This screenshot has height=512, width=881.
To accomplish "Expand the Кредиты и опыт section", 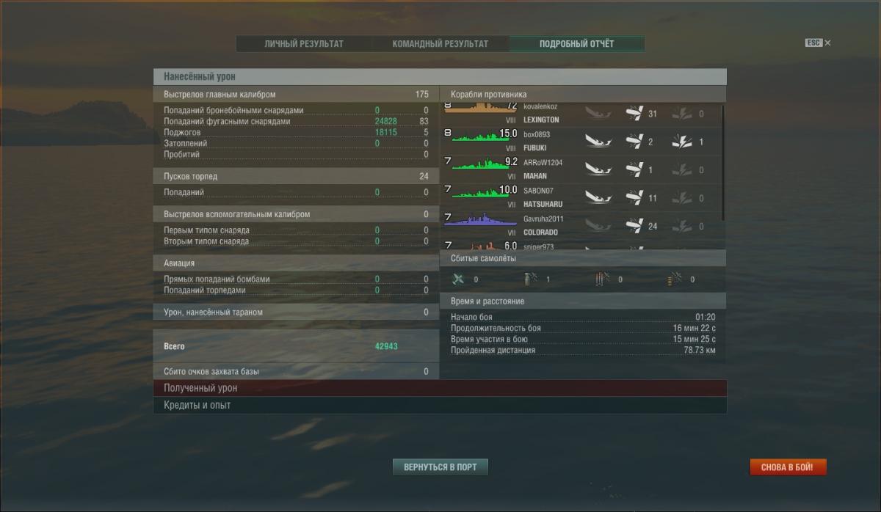I will pyautogui.click(x=440, y=405).
